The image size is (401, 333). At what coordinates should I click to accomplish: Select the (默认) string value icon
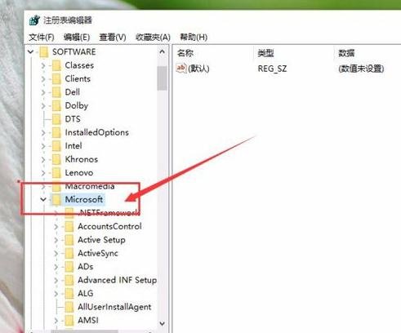(x=181, y=68)
